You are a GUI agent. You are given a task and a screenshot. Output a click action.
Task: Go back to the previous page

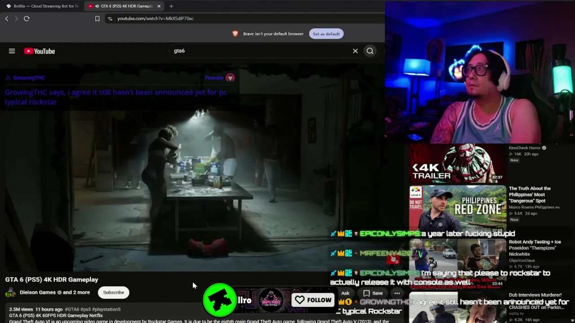pyautogui.click(x=7, y=18)
